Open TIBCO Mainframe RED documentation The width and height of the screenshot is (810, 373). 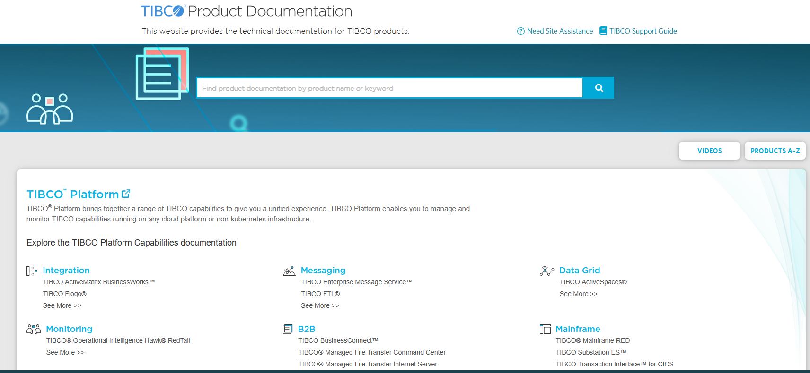coord(593,340)
